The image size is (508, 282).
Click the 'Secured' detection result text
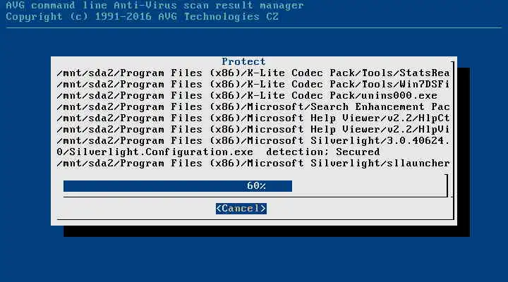click(x=358, y=152)
